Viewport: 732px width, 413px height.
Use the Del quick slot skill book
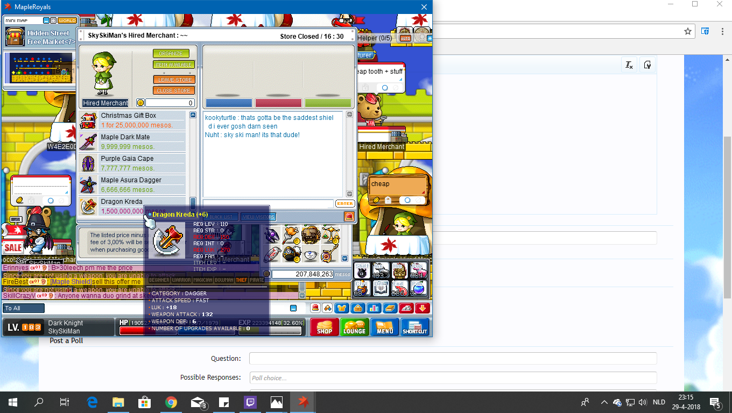tap(381, 289)
